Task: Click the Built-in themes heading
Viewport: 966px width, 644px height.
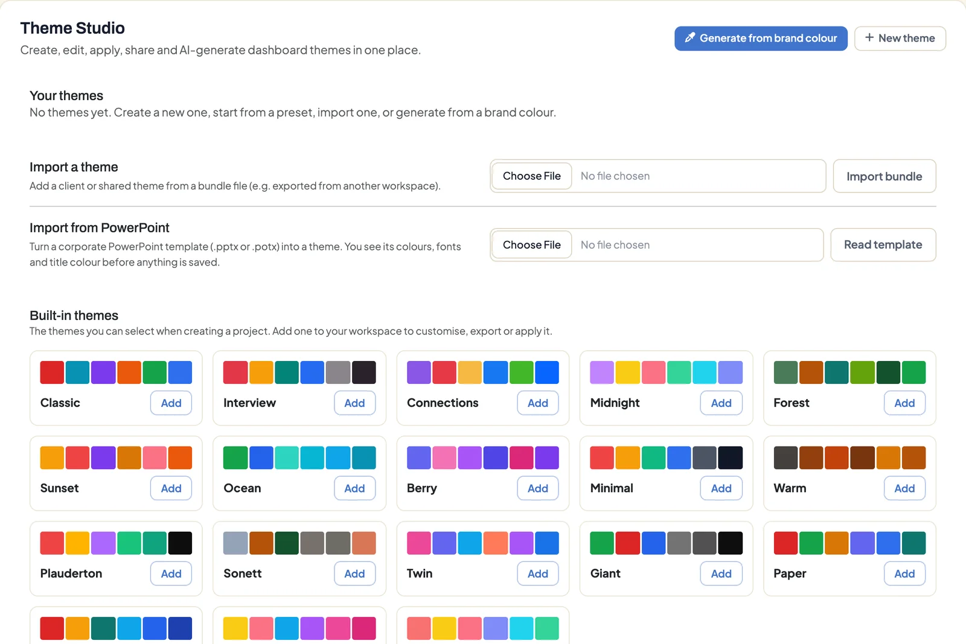Action: 74,315
